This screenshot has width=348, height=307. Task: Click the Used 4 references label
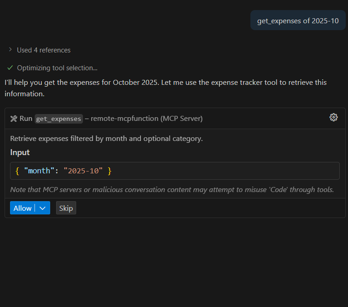[44, 50]
